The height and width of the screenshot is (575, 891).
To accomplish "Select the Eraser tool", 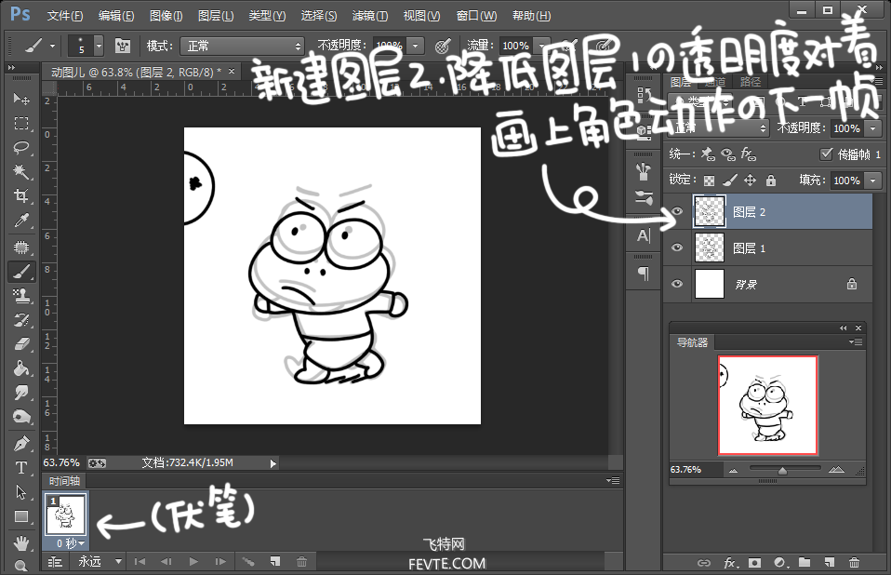I will pos(21,344).
